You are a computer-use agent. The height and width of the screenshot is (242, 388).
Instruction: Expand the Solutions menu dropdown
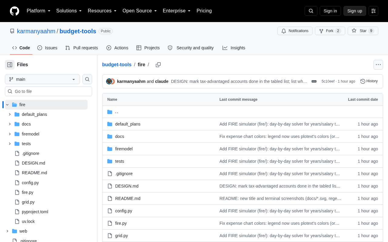click(x=69, y=11)
